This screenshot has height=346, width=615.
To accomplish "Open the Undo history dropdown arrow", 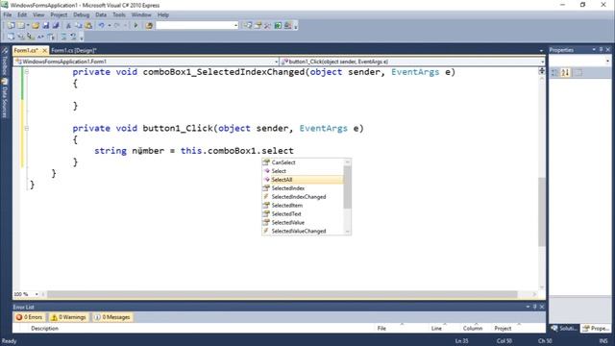I will coord(109,26).
